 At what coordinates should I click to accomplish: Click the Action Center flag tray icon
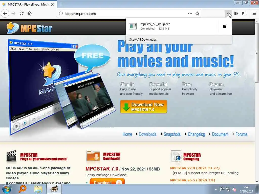click(x=222, y=189)
